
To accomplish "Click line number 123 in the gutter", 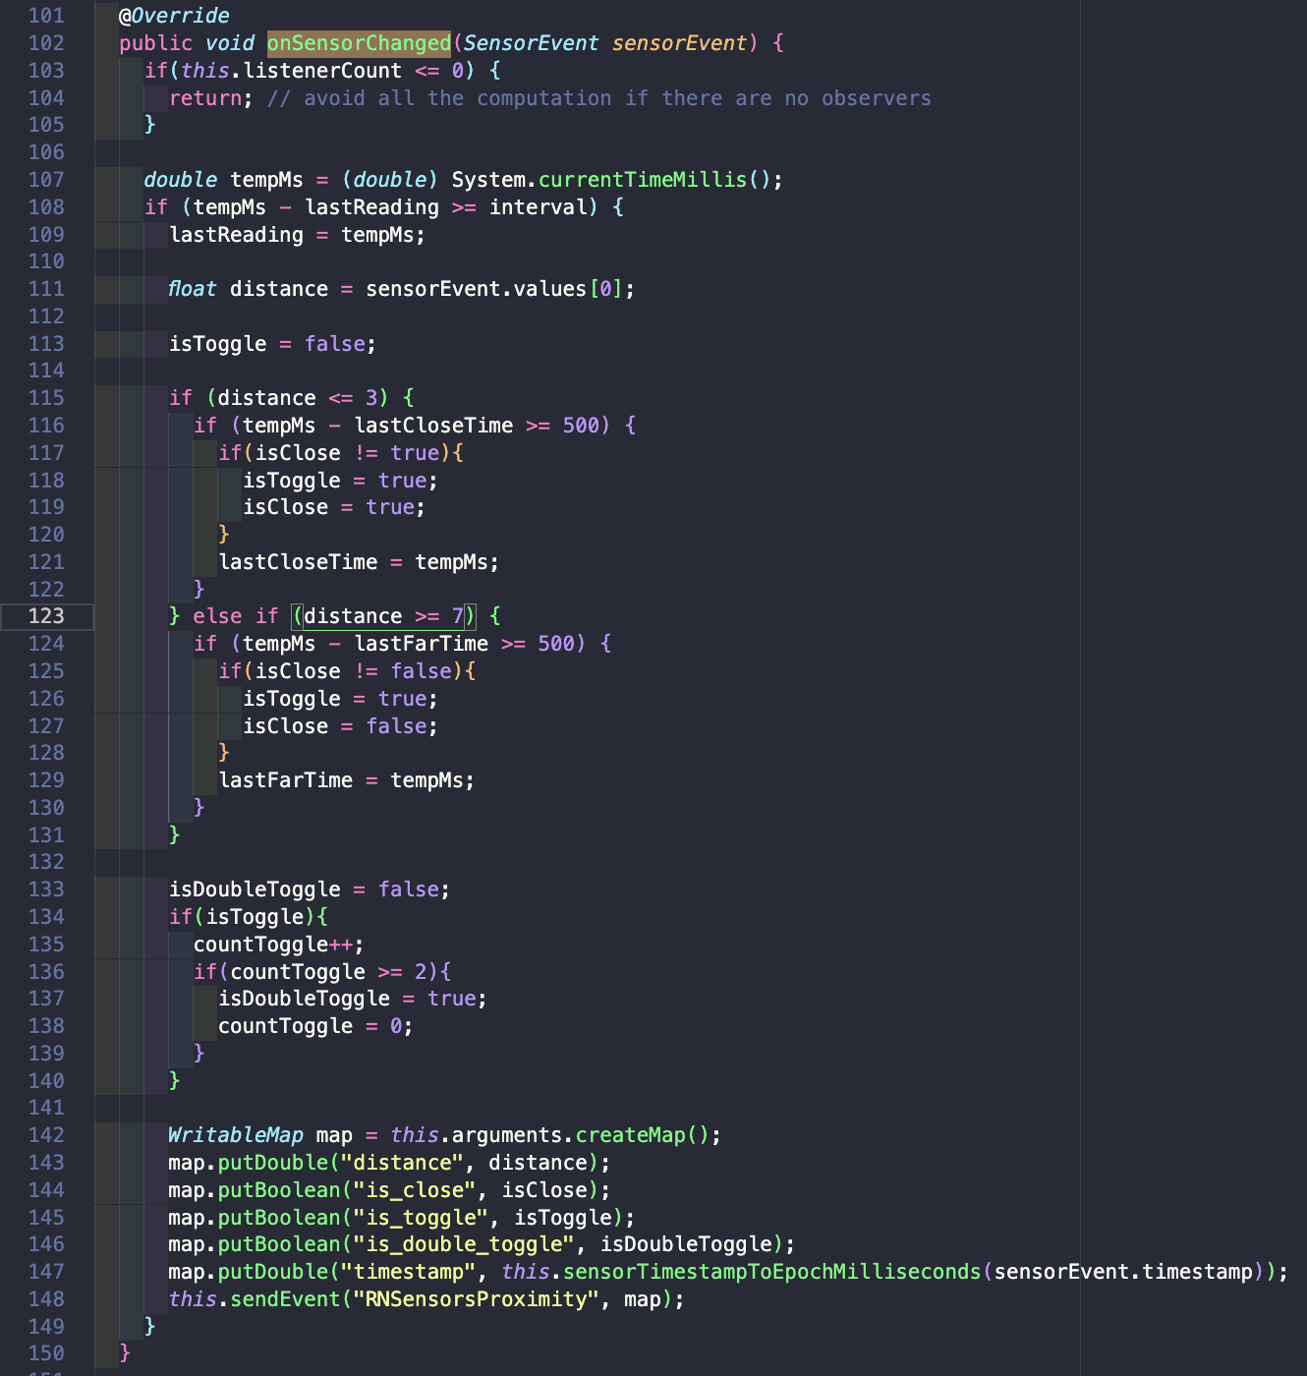I will click(x=46, y=616).
